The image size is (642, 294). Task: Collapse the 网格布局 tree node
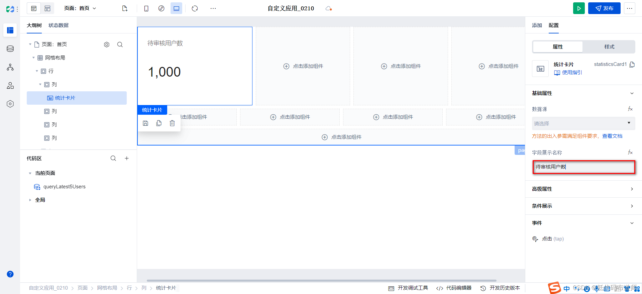point(33,58)
